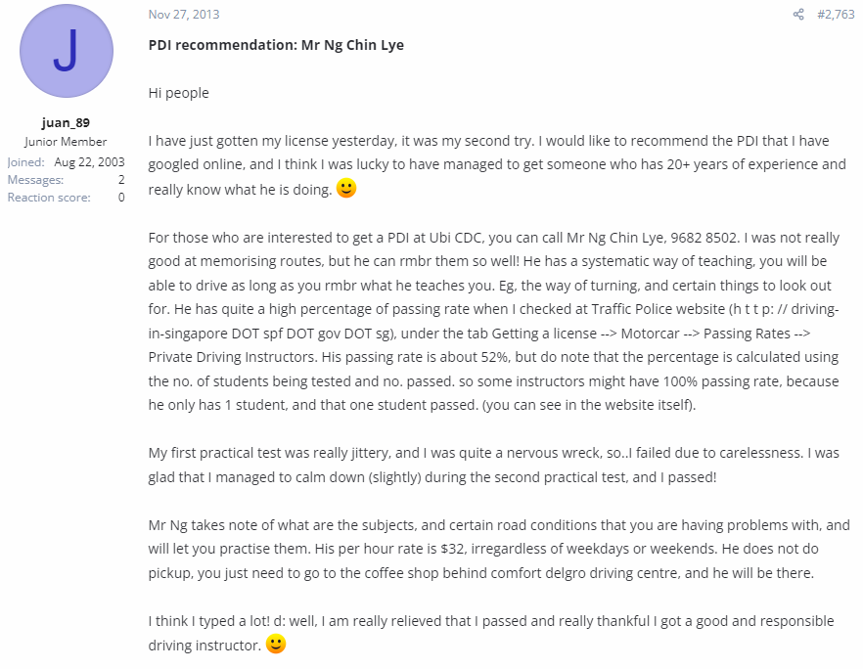This screenshot has height=669, width=863.
Task: Click the "Hi people" greeting line
Action: pyautogui.click(x=178, y=93)
